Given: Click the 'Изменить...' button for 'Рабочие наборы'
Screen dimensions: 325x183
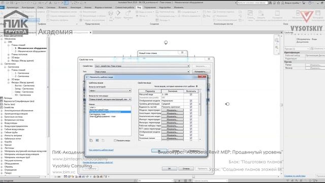Looking at the screenshot, I should point(172,126).
